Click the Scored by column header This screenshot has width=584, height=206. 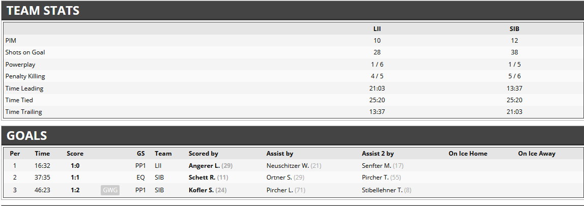[203, 154]
